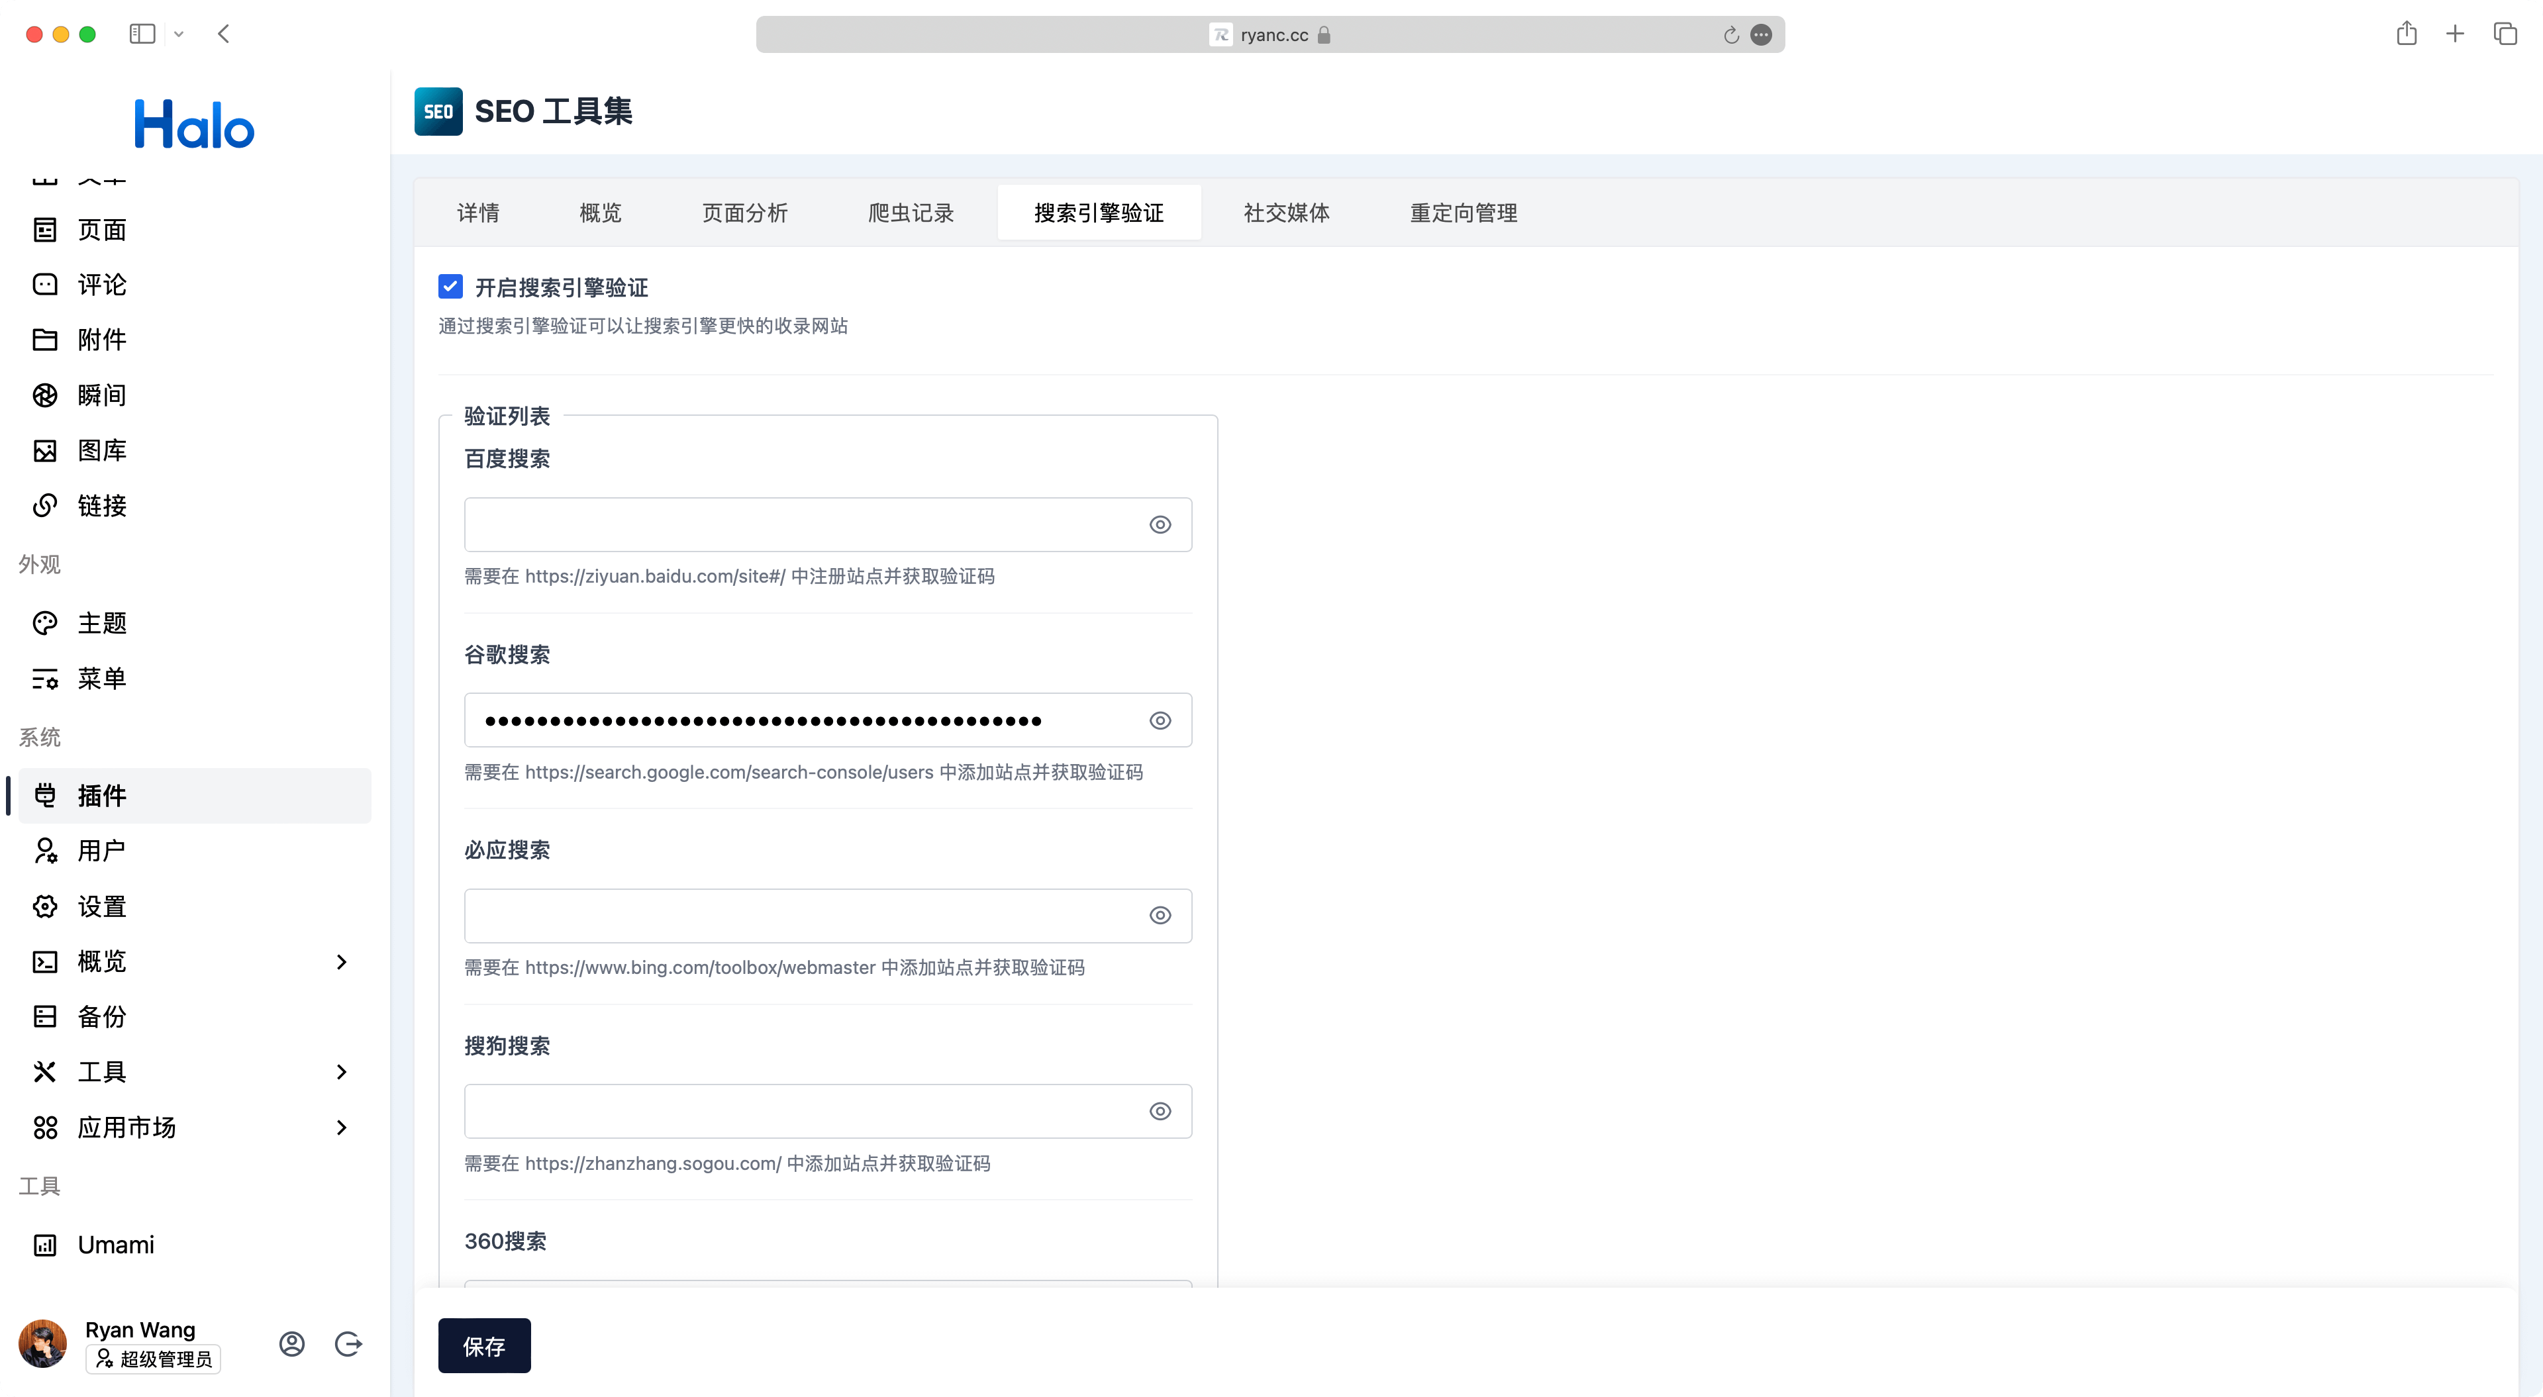The height and width of the screenshot is (1397, 2543).
Task: Expand the 应用市场 sidebar submenu
Action: (342, 1128)
